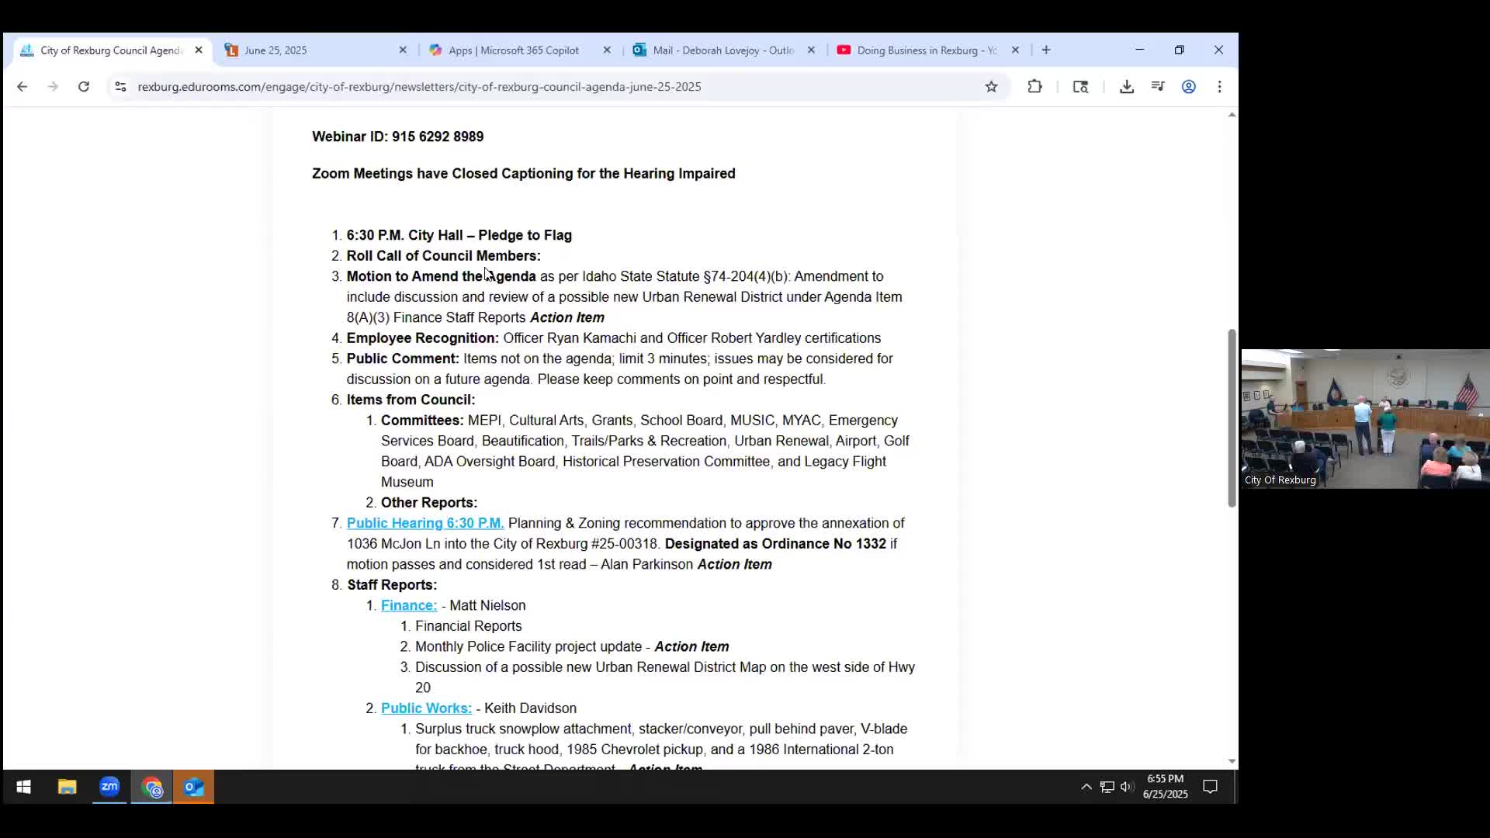
Task: Bookmark this page with star icon
Action: tap(991, 87)
